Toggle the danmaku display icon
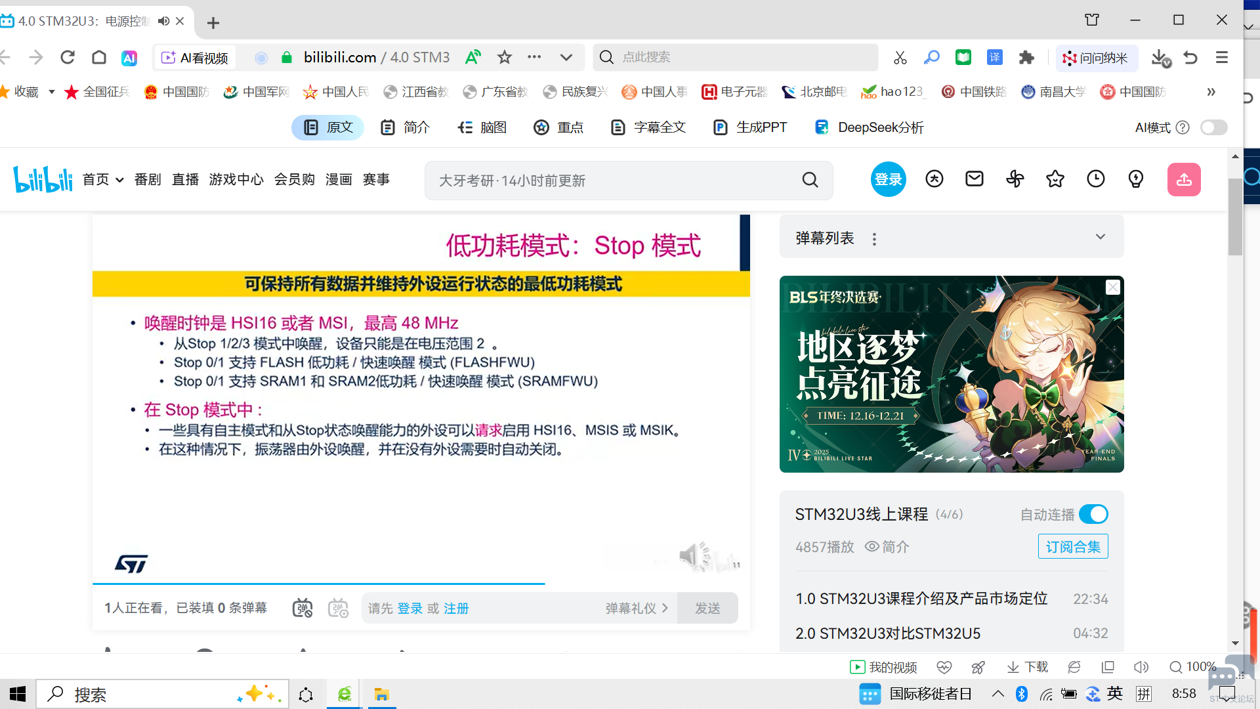The height and width of the screenshot is (709, 1260). coord(303,608)
